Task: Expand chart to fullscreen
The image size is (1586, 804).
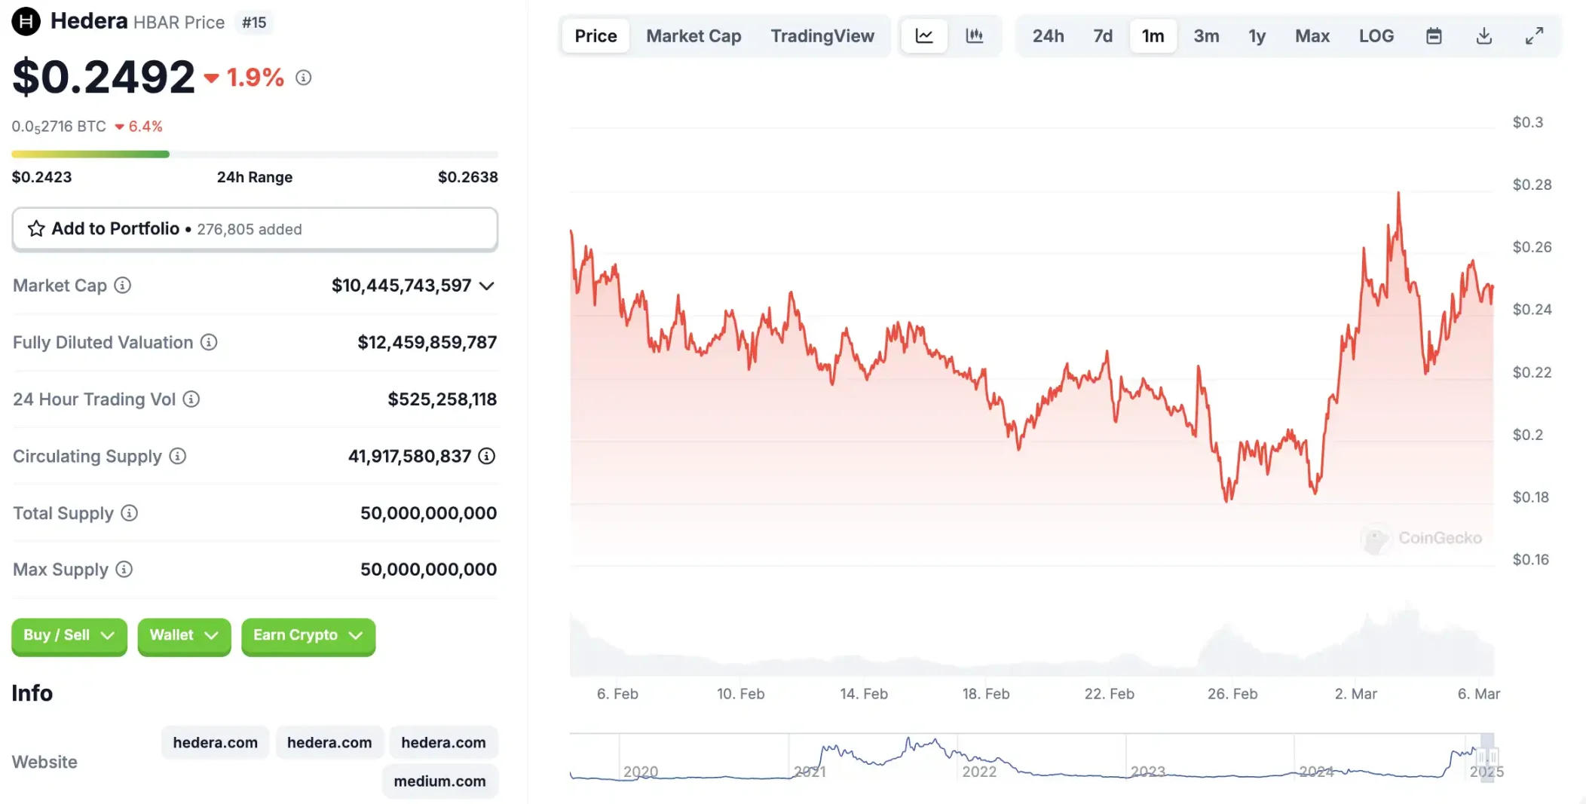Action: tap(1534, 35)
